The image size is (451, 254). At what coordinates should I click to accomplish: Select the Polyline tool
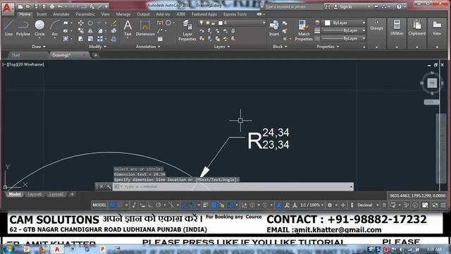(23, 28)
